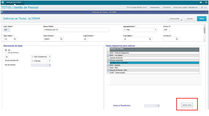The width and height of the screenshot is (209, 116).
Task: Select the Pensao Alimenticia row text
Action: (x=116, y=60)
